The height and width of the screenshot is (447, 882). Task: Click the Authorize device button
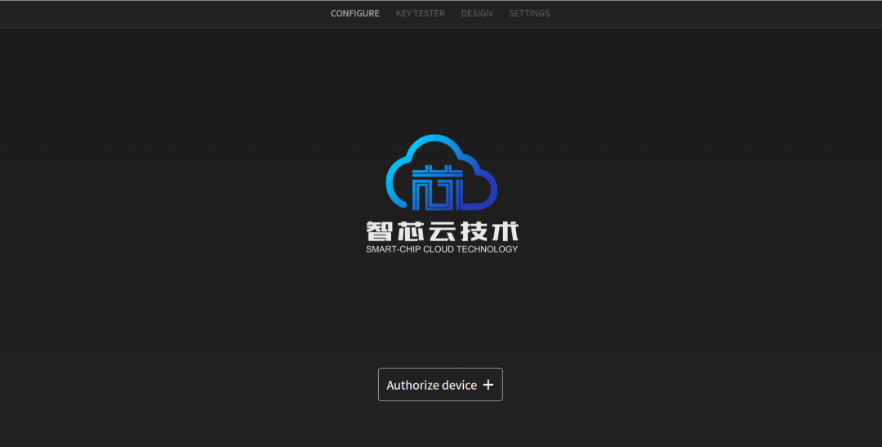[440, 385]
